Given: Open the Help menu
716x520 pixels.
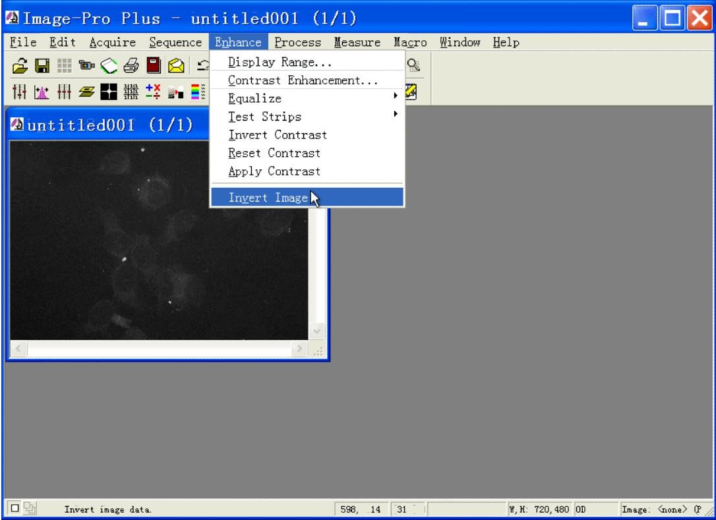Looking at the screenshot, I should click(x=506, y=42).
